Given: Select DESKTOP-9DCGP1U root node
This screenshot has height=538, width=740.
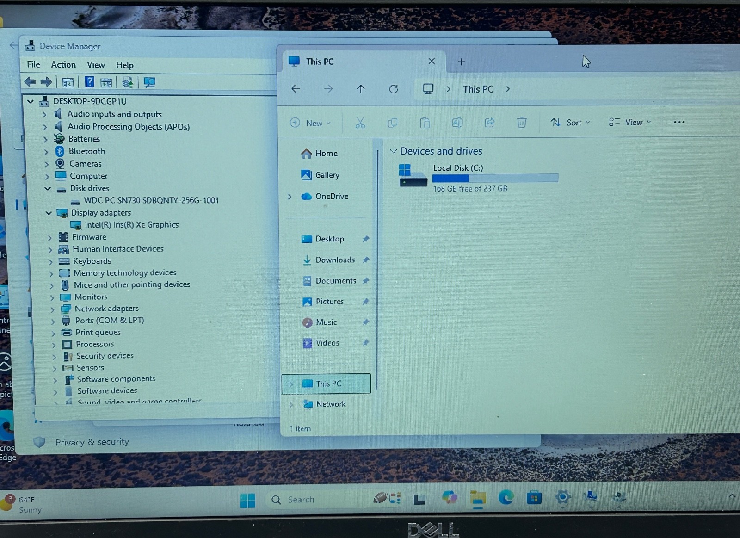Looking at the screenshot, I should pos(90,101).
